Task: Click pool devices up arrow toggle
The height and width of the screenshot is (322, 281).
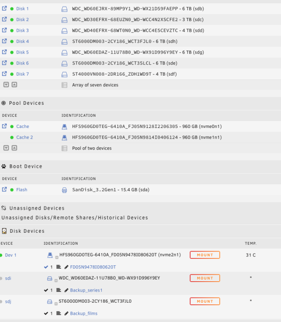Action: point(14,148)
